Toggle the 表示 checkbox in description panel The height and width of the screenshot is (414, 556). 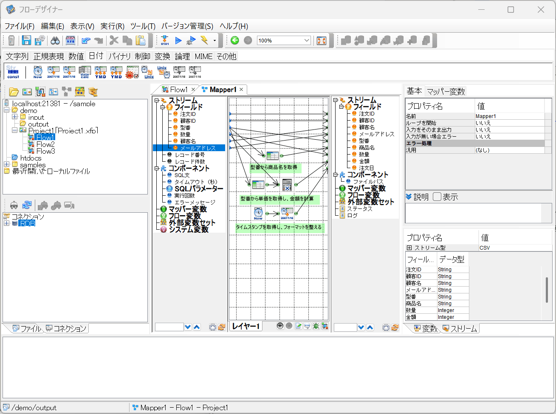click(437, 197)
